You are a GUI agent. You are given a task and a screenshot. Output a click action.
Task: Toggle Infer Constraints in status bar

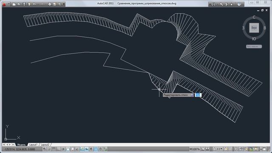[44, 149]
